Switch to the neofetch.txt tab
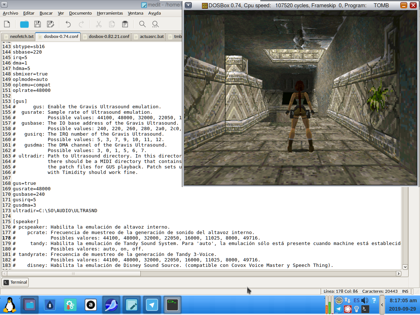The width and height of the screenshot is (420, 315). 19,37
